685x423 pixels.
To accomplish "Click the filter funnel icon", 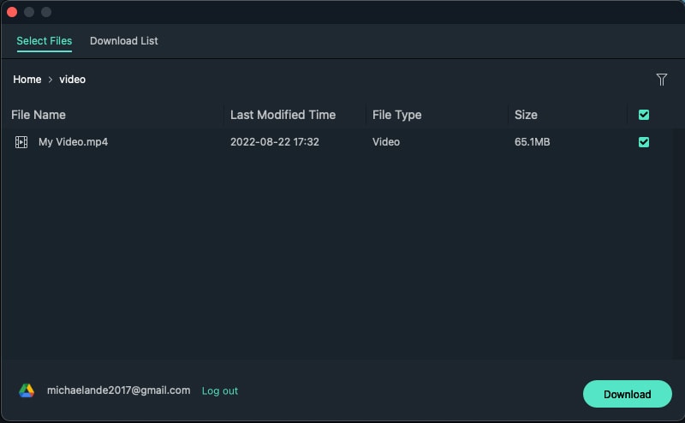I will click(x=661, y=80).
